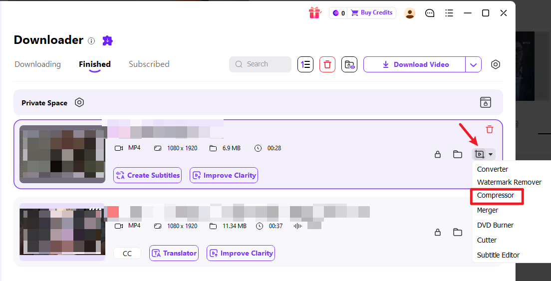Choose Converter from the toolbox menu

[x=492, y=169]
